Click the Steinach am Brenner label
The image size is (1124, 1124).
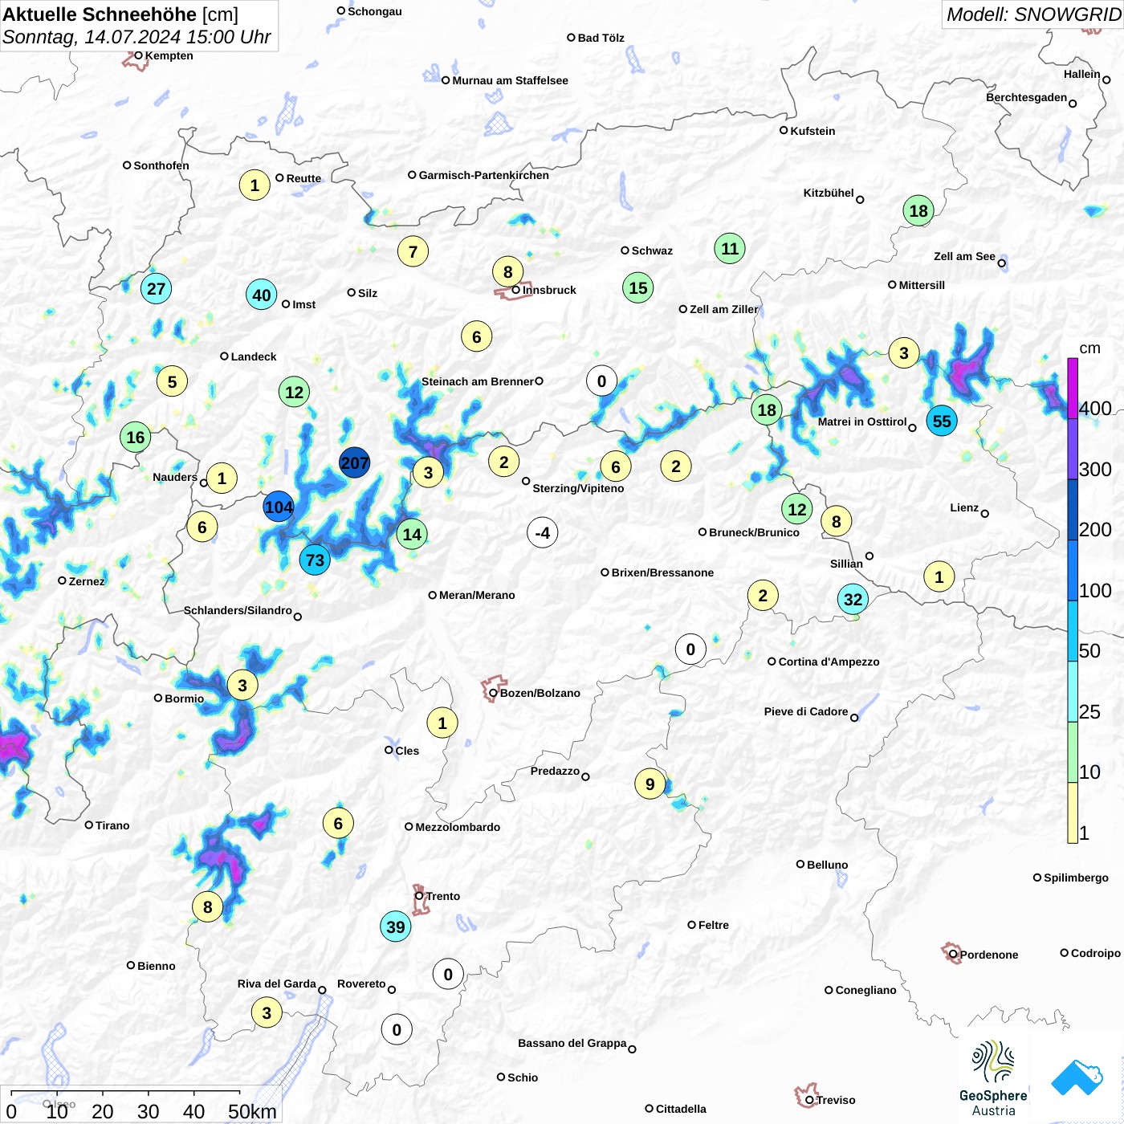[x=478, y=381]
